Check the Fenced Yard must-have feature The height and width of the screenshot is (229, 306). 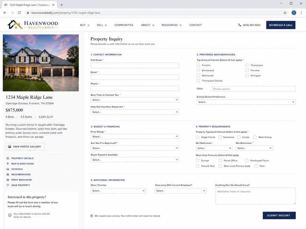click(197, 166)
